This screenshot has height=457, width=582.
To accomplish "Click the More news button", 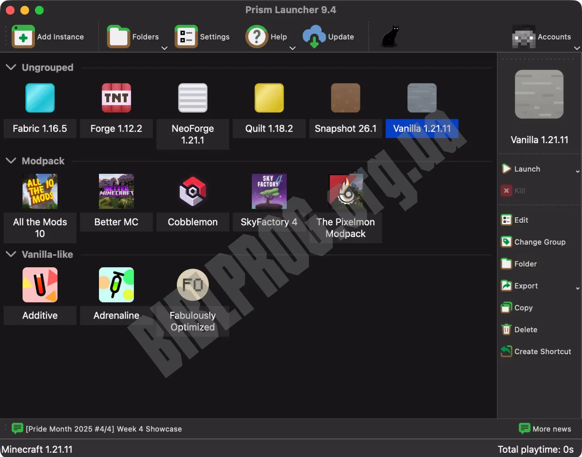I will [545, 429].
